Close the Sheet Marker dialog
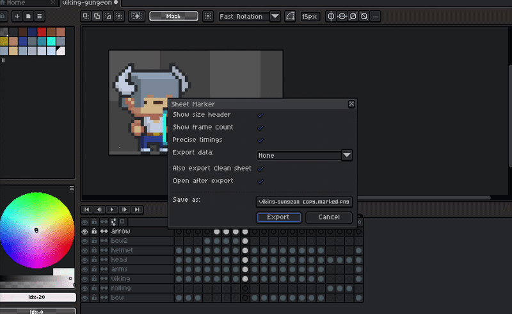Viewport: 512px width, 314px height. 351,104
